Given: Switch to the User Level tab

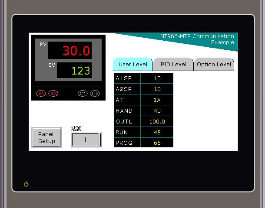Looking at the screenshot, I should click(x=132, y=65).
